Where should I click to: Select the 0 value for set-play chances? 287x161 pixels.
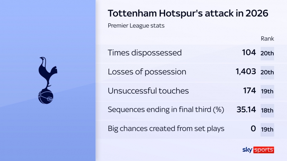(x=253, y=129)
